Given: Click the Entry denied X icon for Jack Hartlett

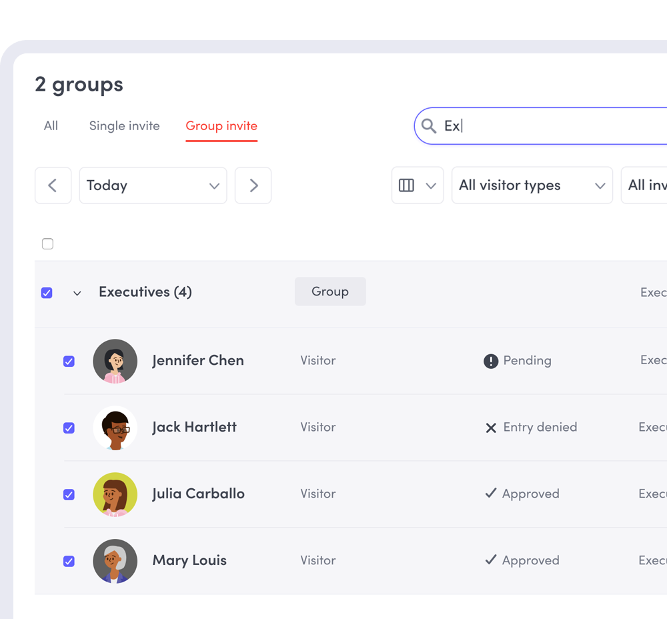Looking at the screenshot, I should [491, 427].
